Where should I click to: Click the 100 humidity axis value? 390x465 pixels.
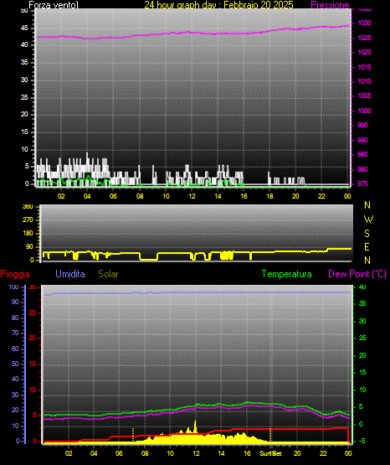13,287
